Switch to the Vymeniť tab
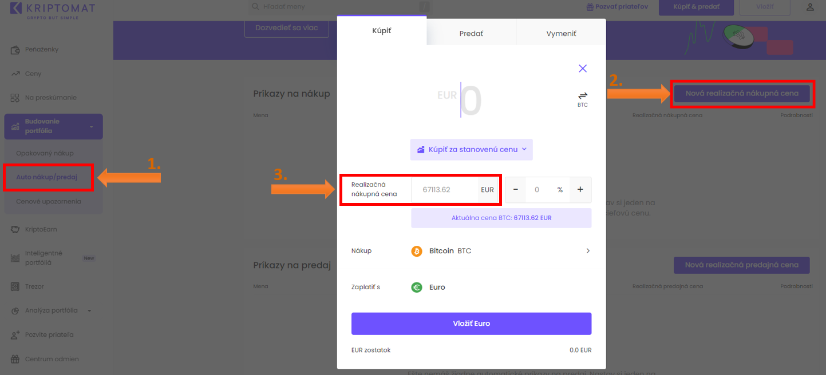Image resolution: width=826 pixels, height=375 pixels. coord(561,34)
